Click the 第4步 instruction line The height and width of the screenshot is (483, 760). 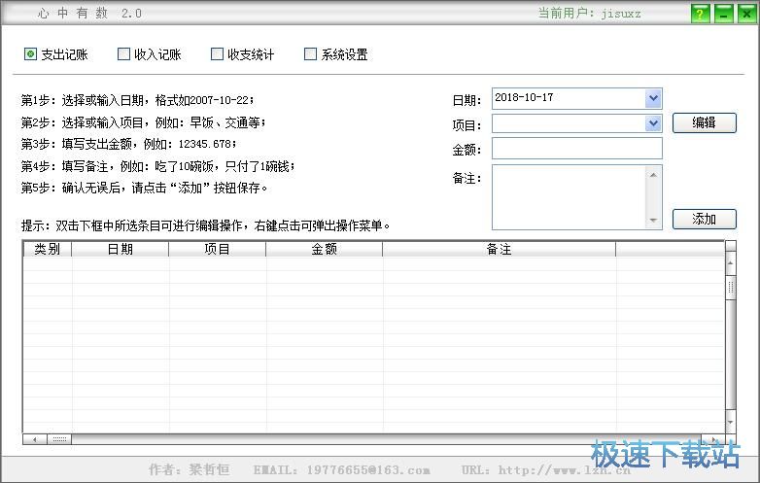[x=157, y=166]
